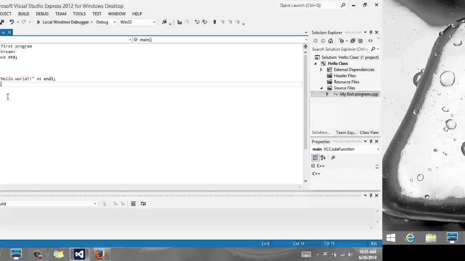Click the pending changes filter clock icon
Screen dimensions: 465x261
(341, 41)
